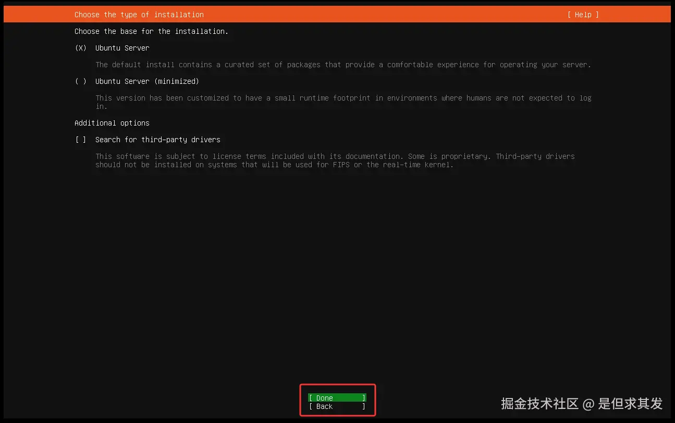Click the curated packages description line
The height and width of the screenshot is (423, 675).
pyautogui.click(x=343, y=65)
